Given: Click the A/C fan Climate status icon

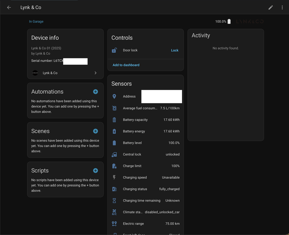Looking at the screenshot, I should 114,212.
